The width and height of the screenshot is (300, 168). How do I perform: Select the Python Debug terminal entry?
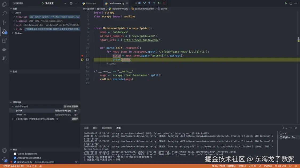[x=288, y=137]
